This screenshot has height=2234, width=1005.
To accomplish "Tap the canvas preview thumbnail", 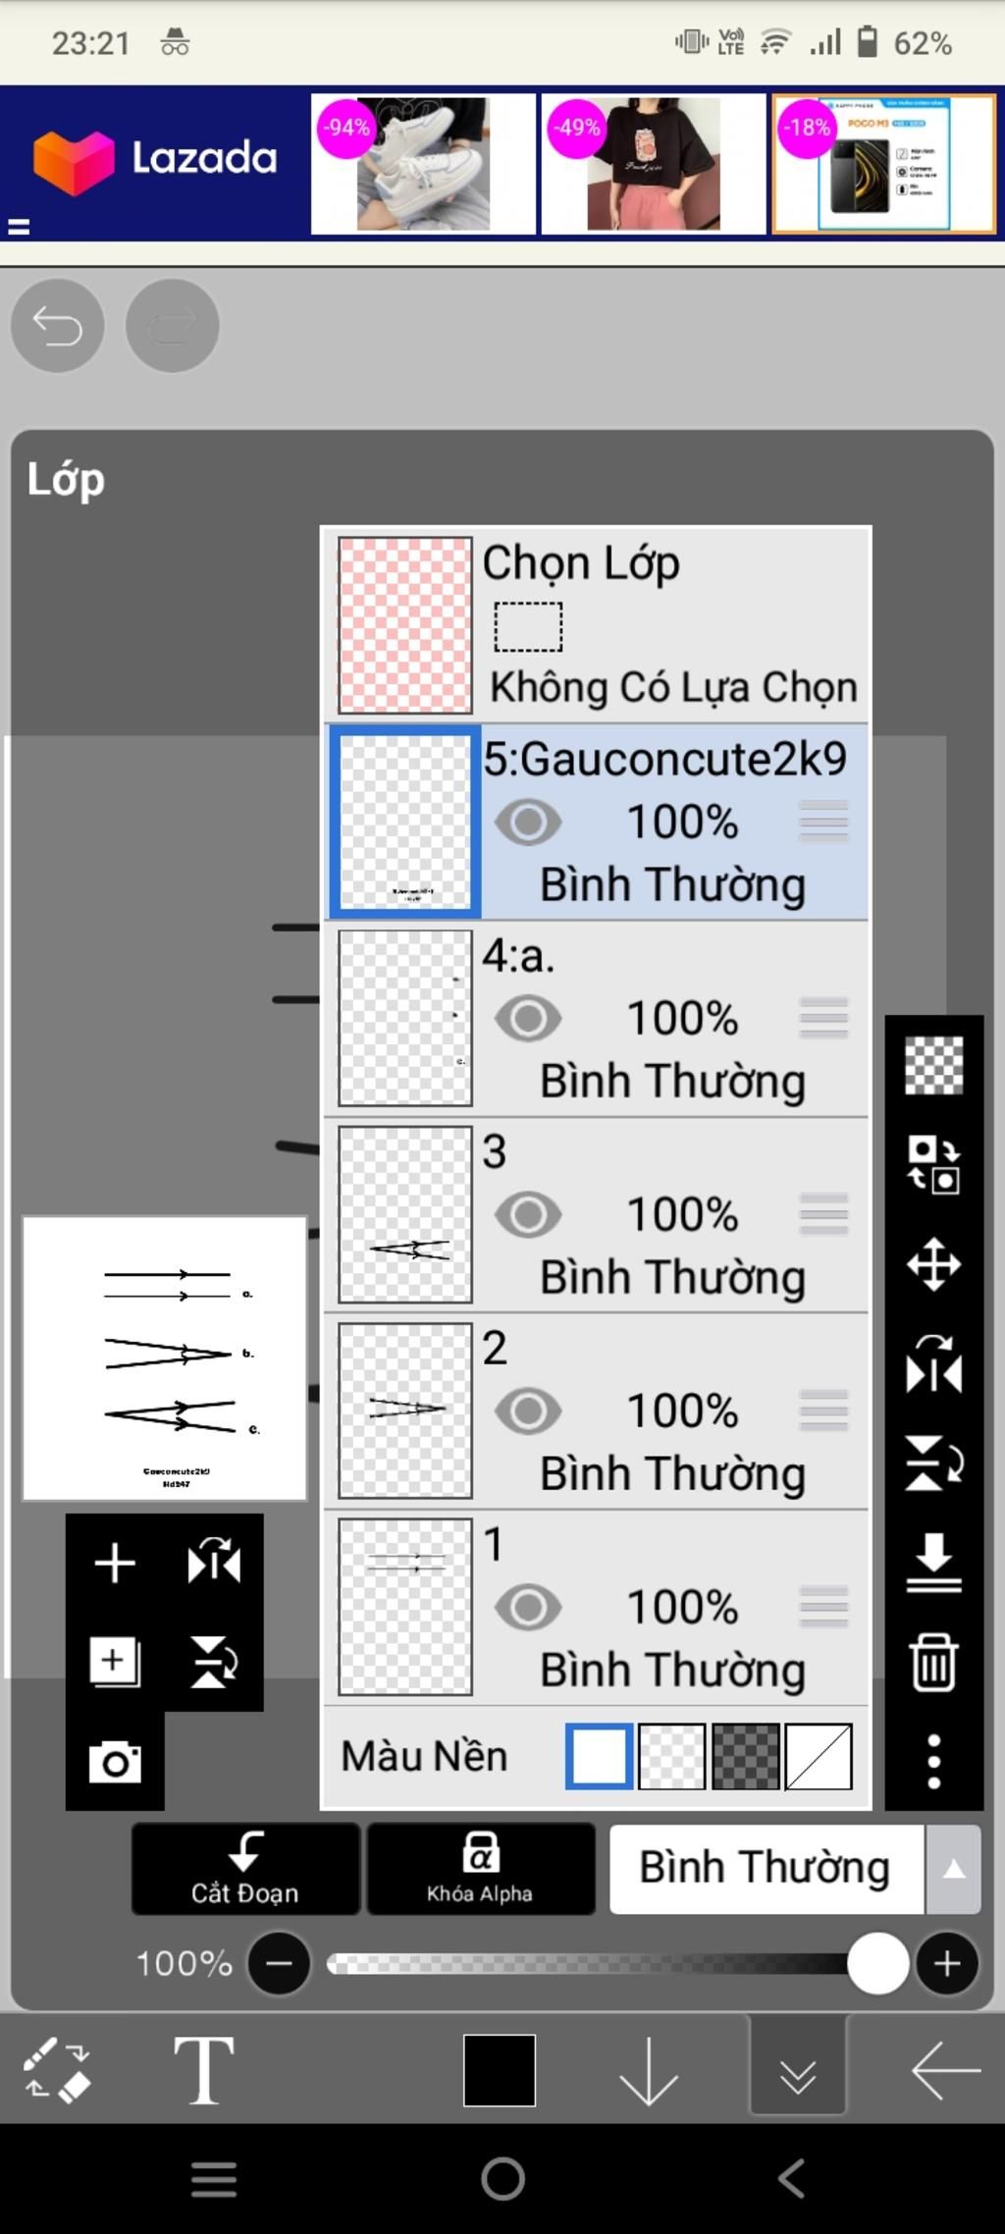I will tap(165, 1358).
